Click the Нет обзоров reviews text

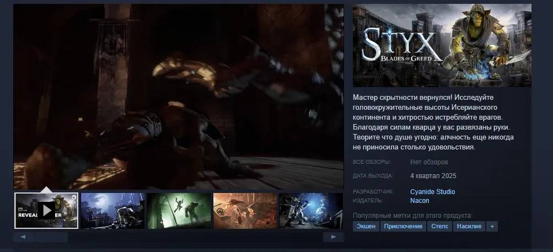click(x=429, y=162)
